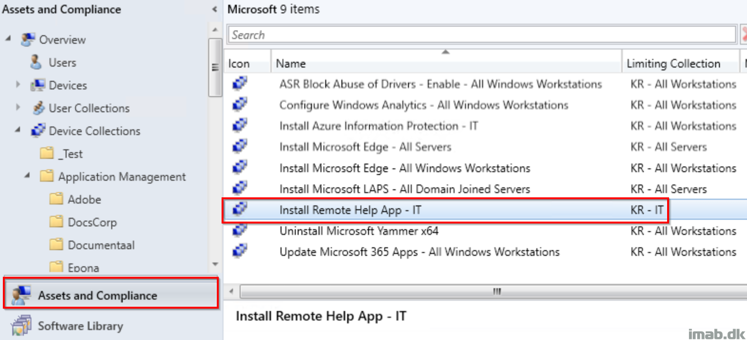Sort by the Icon column header
The image size is (747, 340).
[247, 63]
